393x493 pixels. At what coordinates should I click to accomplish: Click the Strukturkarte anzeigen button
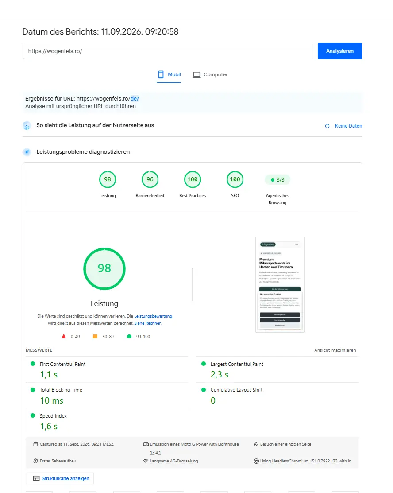click(60, 478)
